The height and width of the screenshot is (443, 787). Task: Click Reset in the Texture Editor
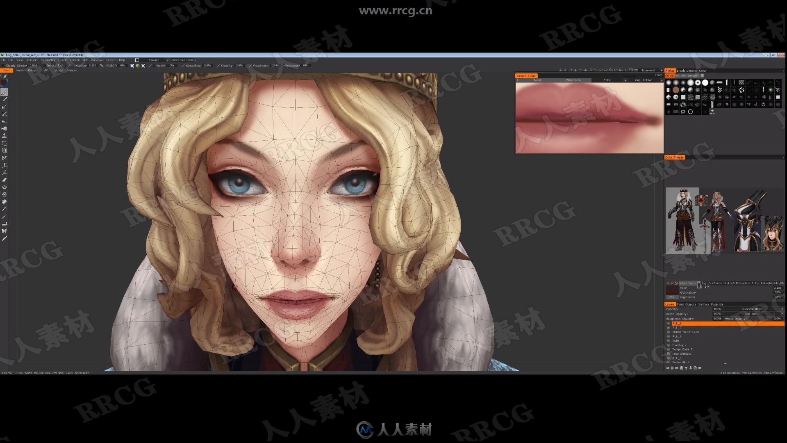coord(537,80)
